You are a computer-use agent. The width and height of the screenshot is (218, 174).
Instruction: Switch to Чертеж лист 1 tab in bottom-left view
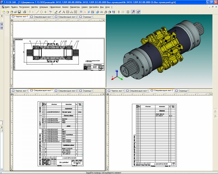click(20, 90)
